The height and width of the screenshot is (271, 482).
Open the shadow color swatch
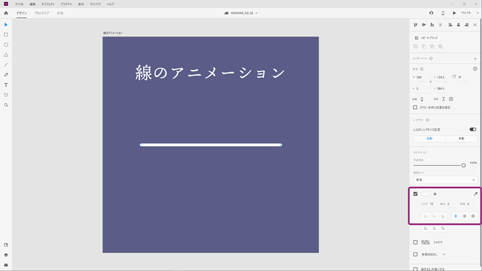point(425,243)
